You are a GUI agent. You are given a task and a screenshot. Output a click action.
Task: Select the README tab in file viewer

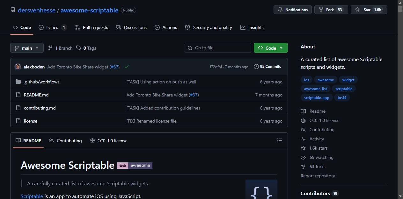click(x=28, y=140)
